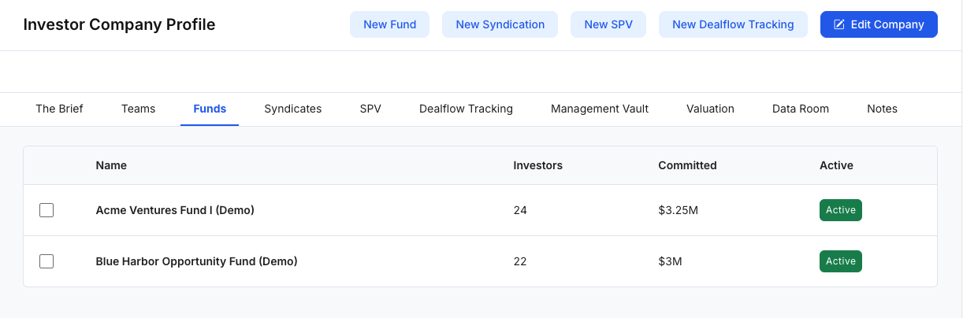This screenshot has height=318, width=963.
Task: Select the Blue Harbor Opportunity Fund checkbox
Action: 46,261
